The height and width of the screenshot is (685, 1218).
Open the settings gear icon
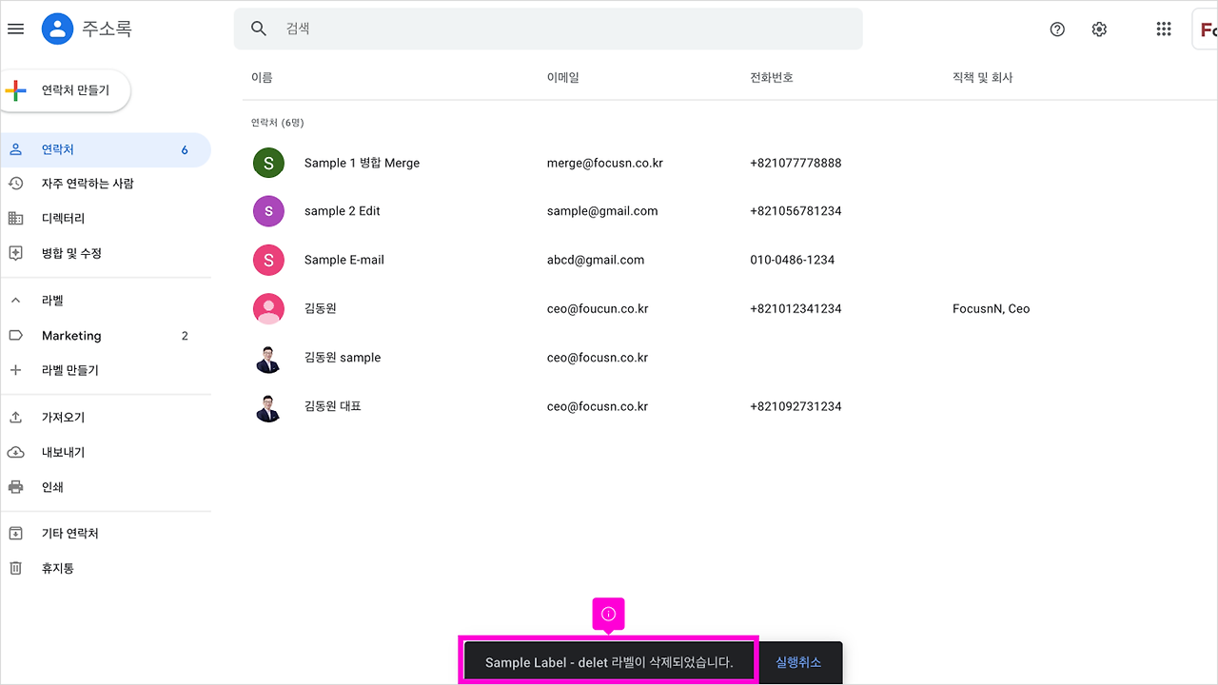point(1099,29)
